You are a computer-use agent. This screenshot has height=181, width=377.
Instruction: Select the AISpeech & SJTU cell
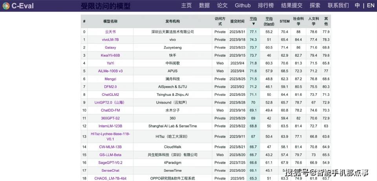pos(173,87)
